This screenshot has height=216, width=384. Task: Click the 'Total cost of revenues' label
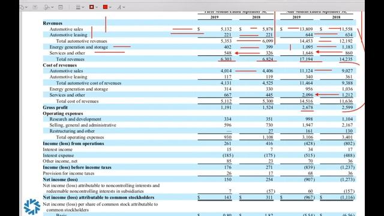tap(77, 101)
